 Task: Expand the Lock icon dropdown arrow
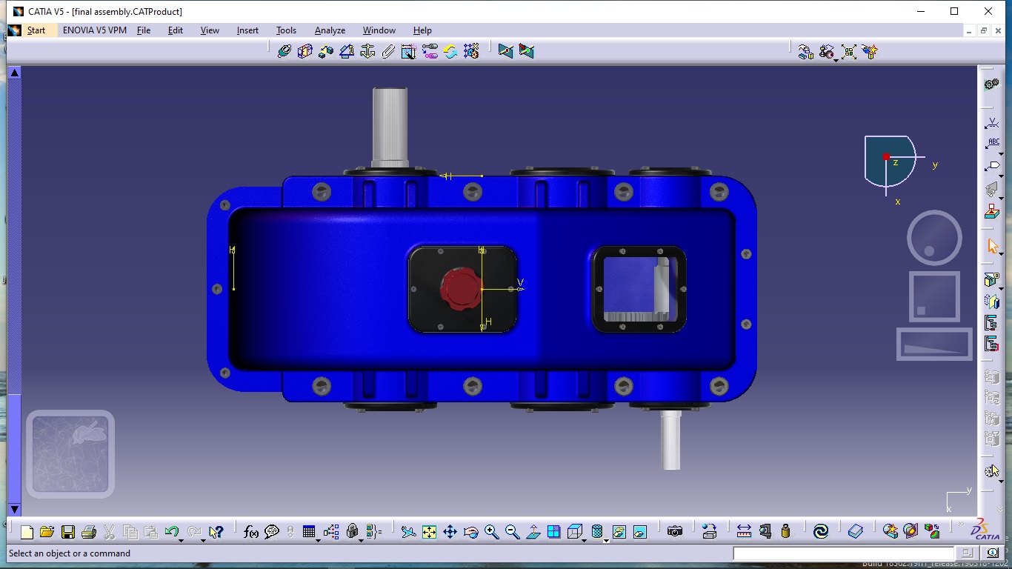click(x=361, y=540)
